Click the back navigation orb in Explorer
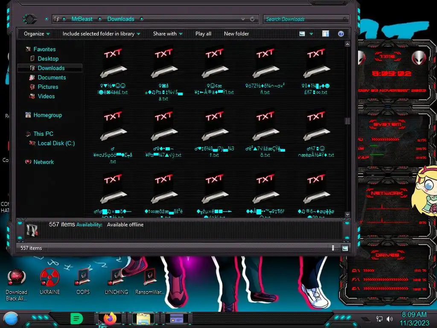The height and width of the screenshot is (328, 437). point(30,19)
